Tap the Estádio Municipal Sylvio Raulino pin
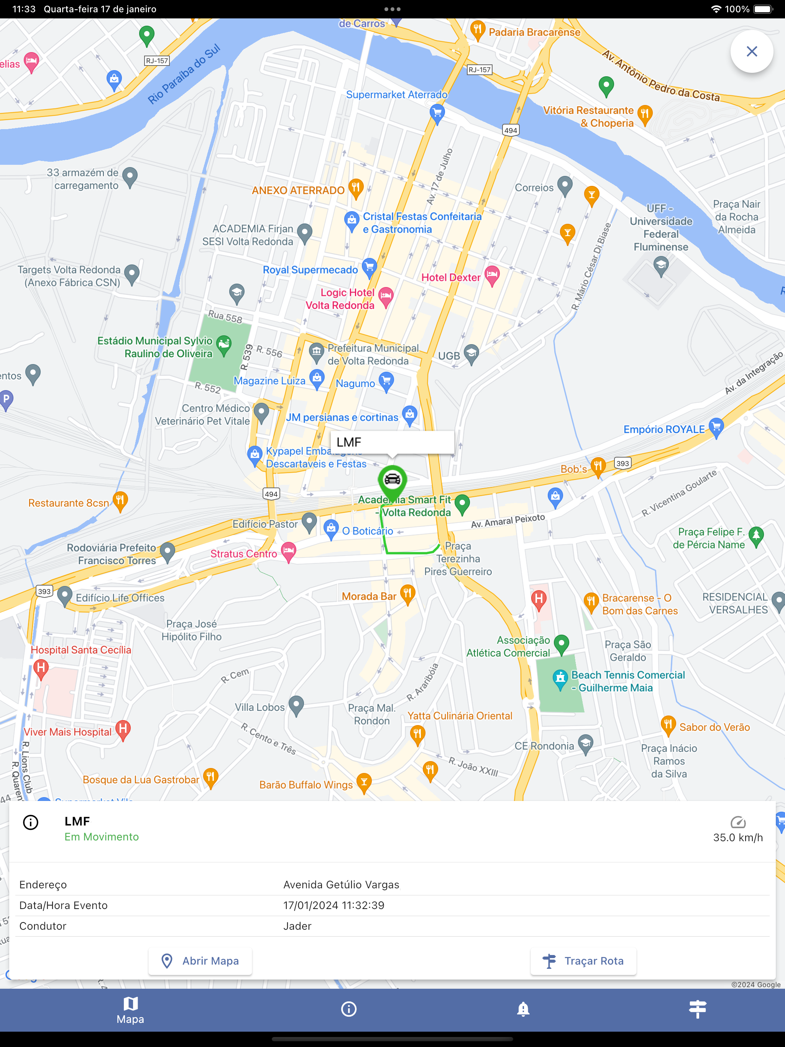The image size is (785, 1047). click(224, 345)
